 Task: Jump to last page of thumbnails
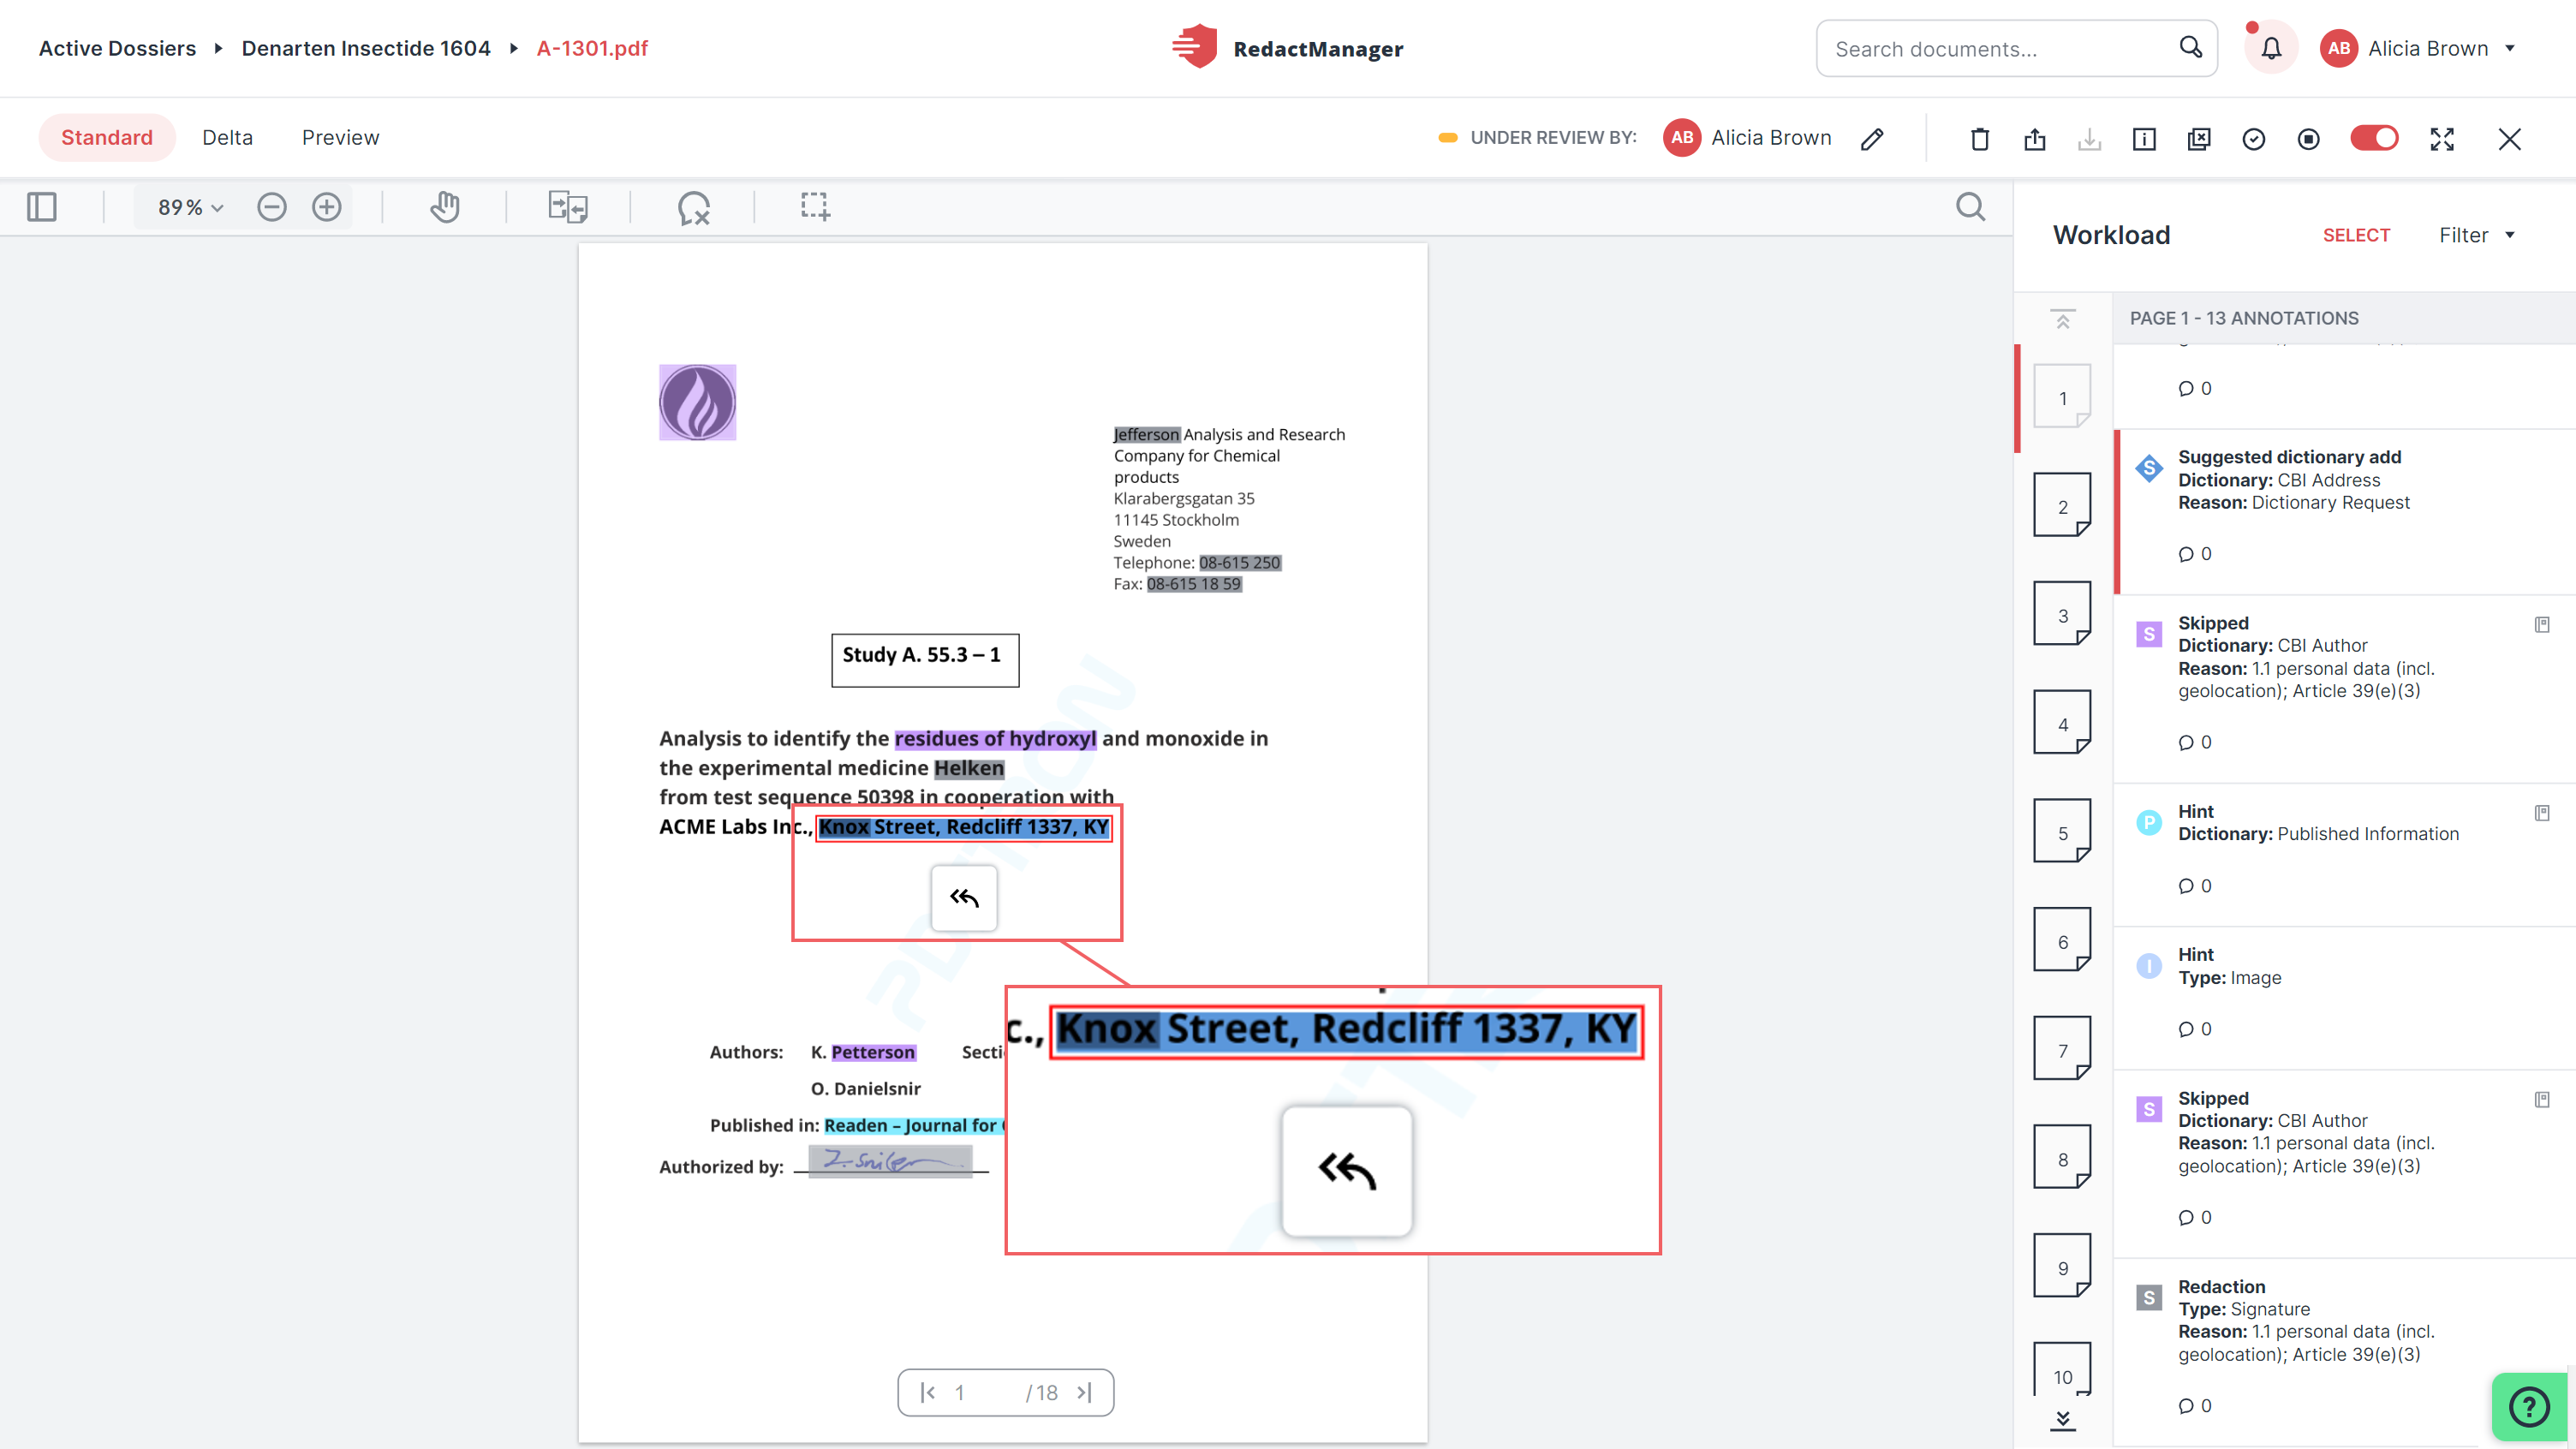tap(2062, 1420)
